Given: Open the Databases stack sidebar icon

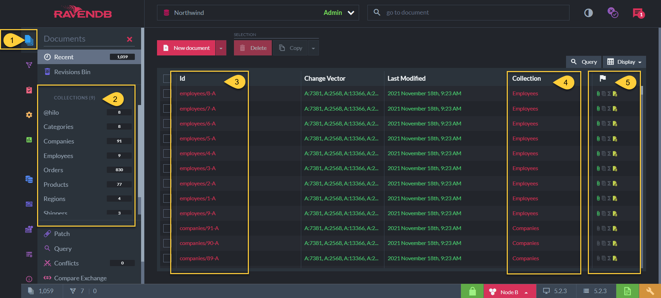Looking at the screenshot, I should click(x=29, y=179).
